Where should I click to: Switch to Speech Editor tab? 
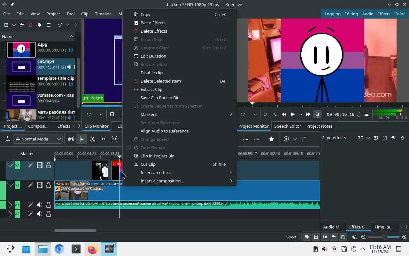click(288, 126)
